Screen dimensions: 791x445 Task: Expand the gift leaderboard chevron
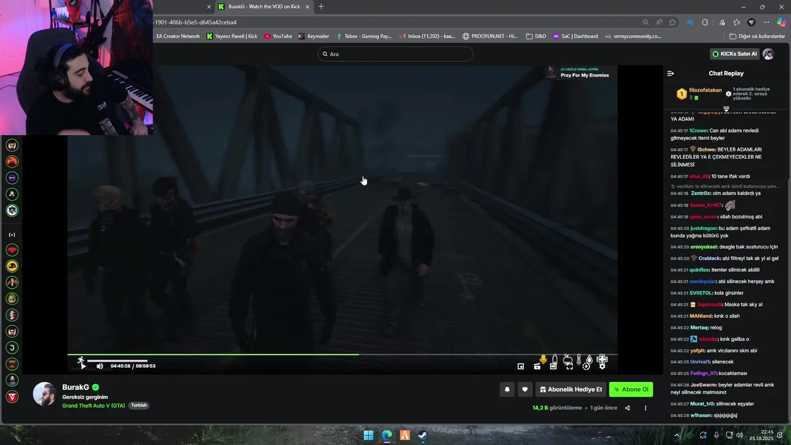(726, 109)
